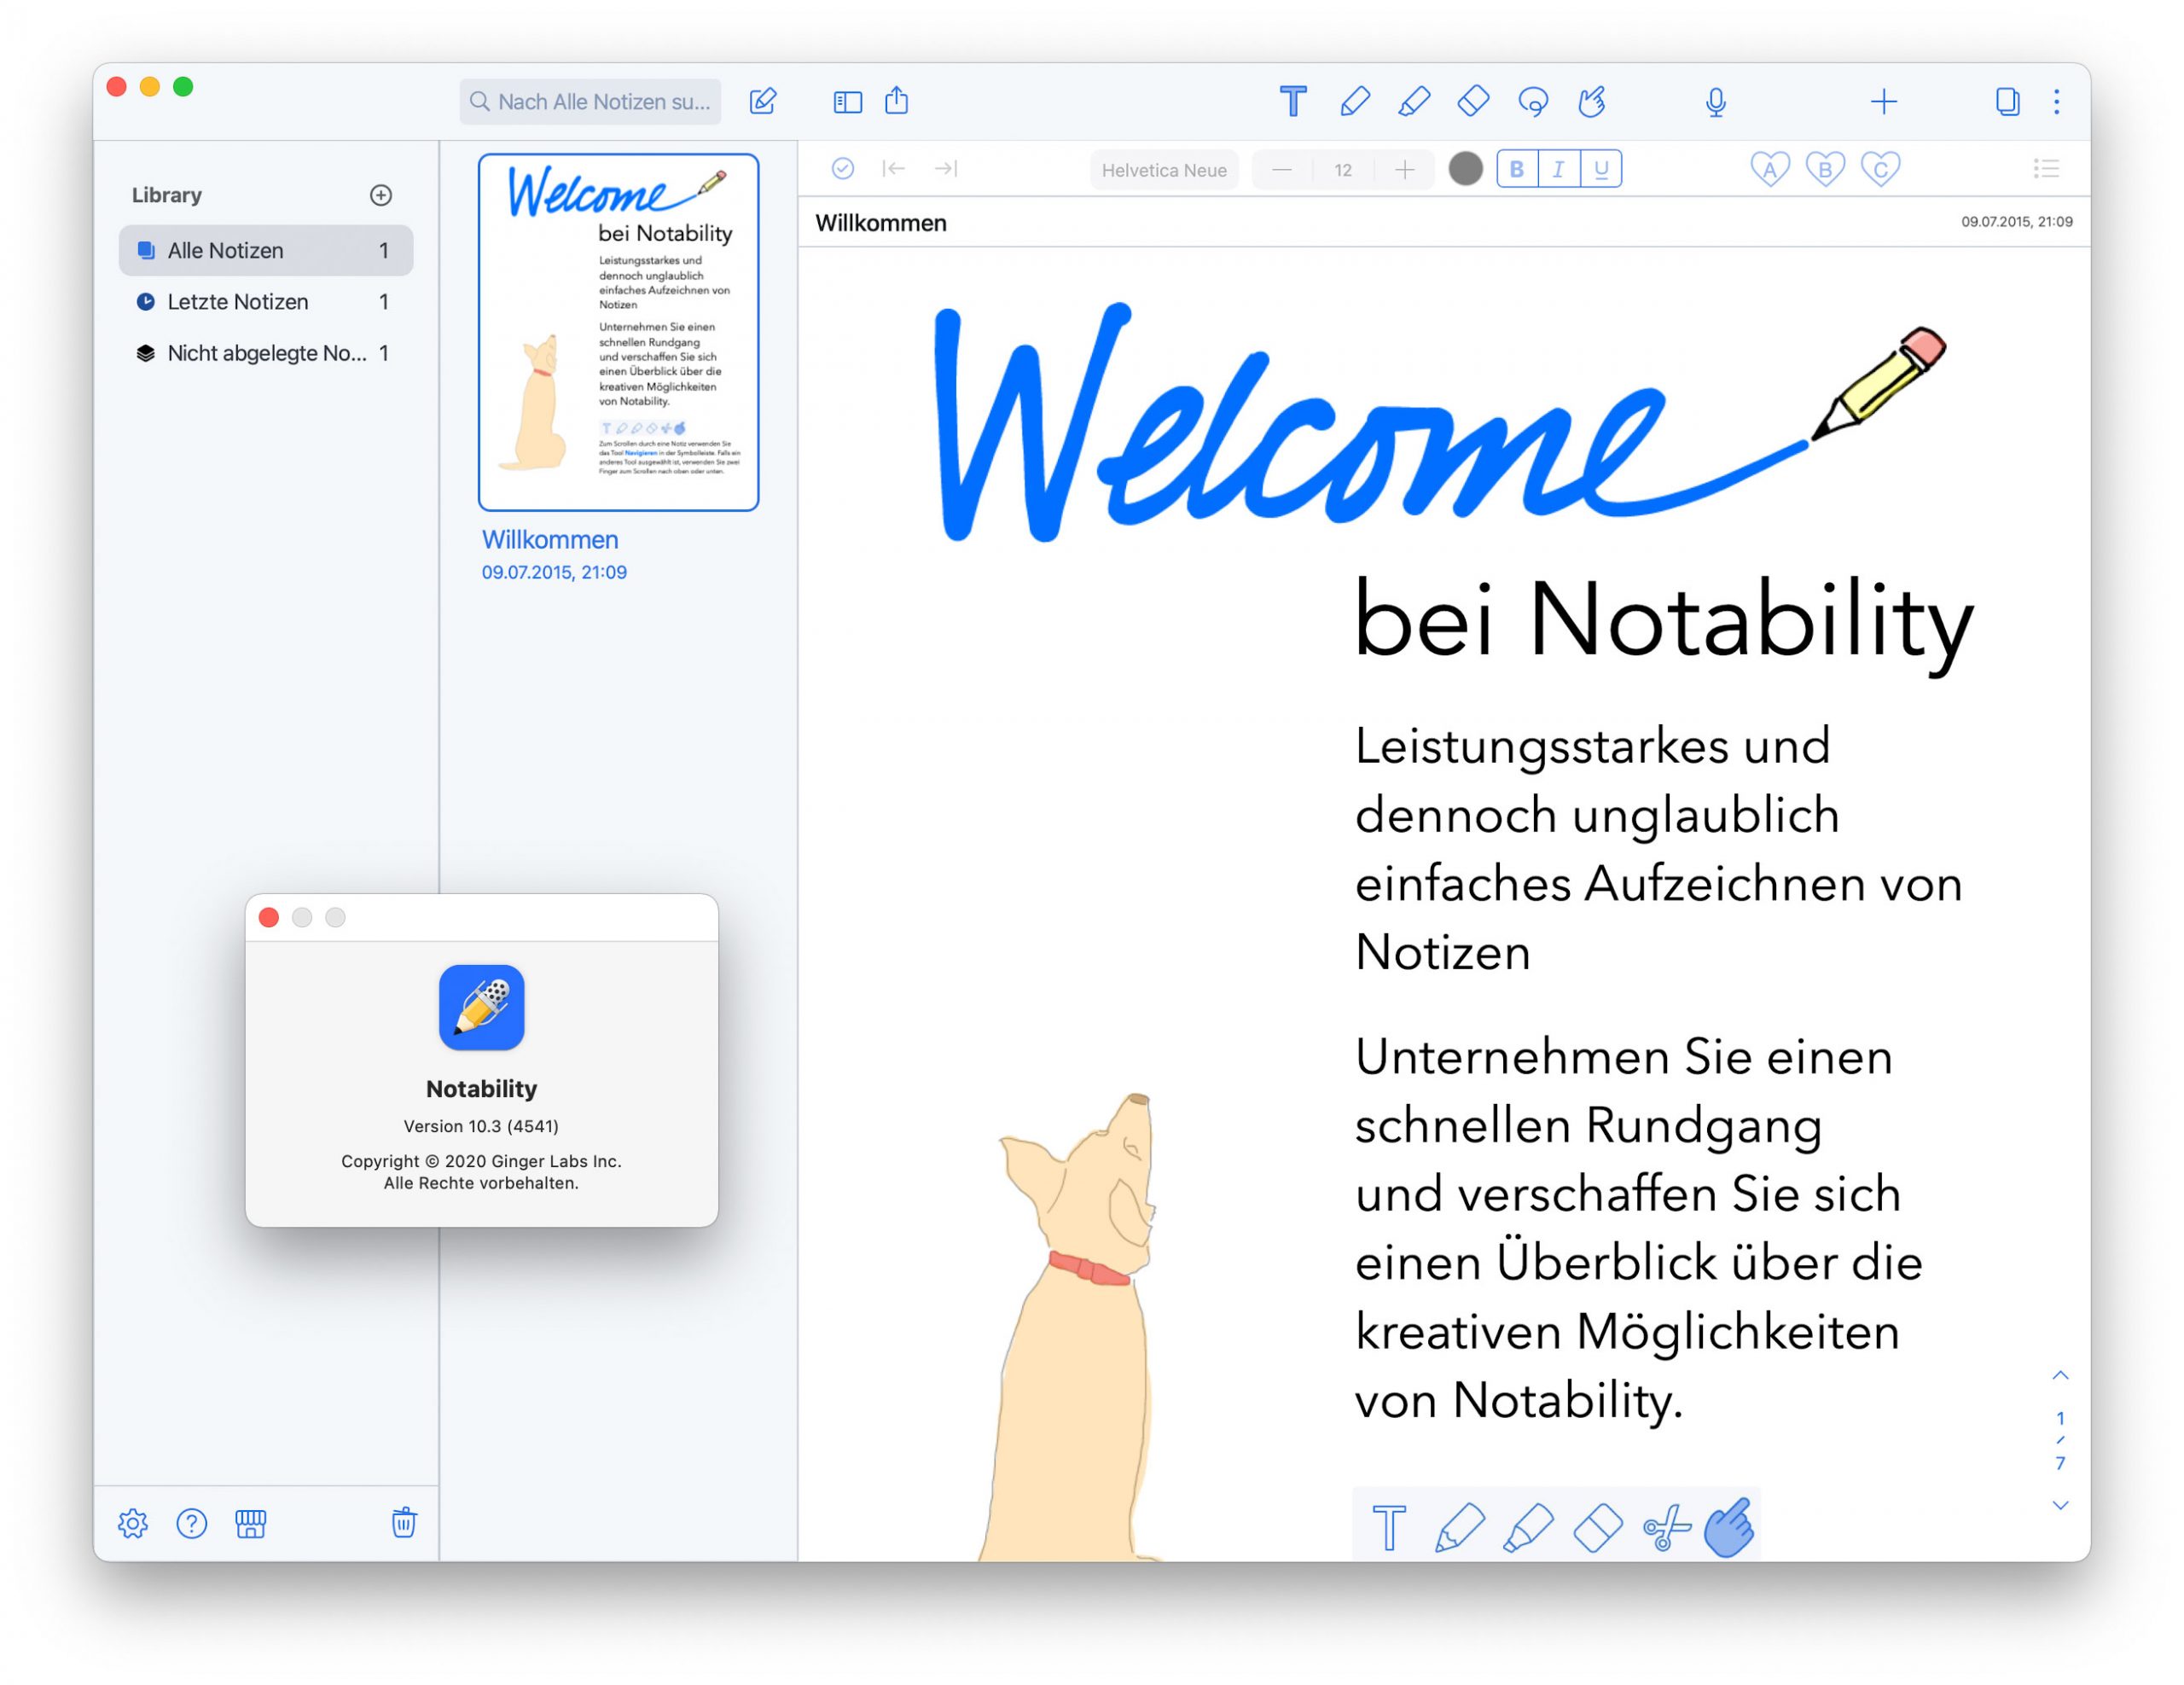Viewport: 2184px width, 1685px height.
Task: Toggle the checkbox list style icon
Action: pyautogui.click(x=843, y=168)
